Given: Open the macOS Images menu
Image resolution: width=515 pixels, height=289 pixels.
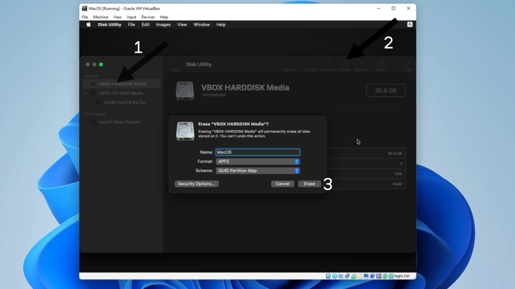Looking at the screenshot, I should (x=163, y=25).
